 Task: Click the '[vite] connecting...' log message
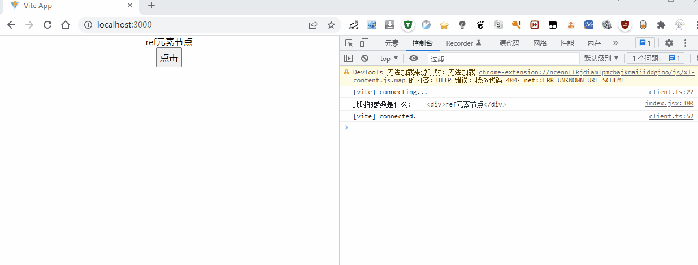pyautogui.click(x=391, y=92)
